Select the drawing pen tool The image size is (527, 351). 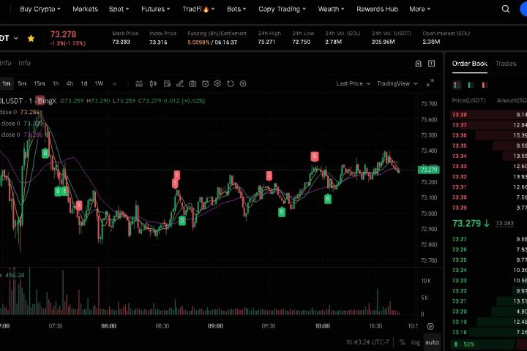(180, 83)
